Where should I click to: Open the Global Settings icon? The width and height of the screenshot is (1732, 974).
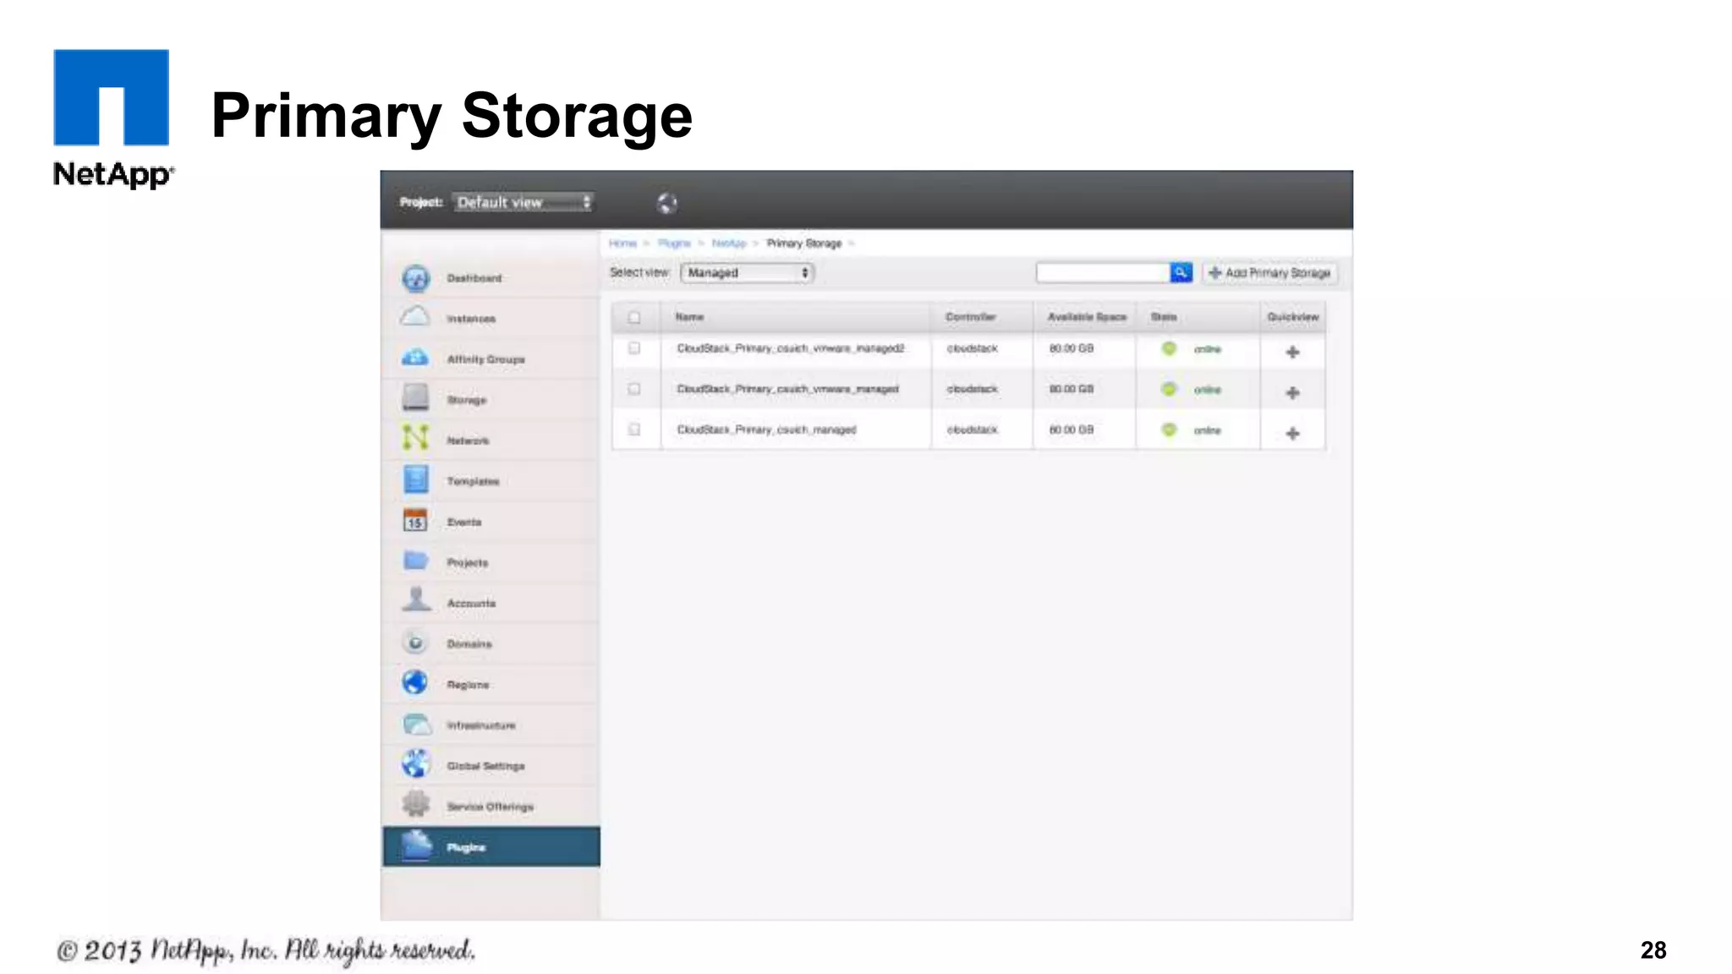tap(415, 763)
